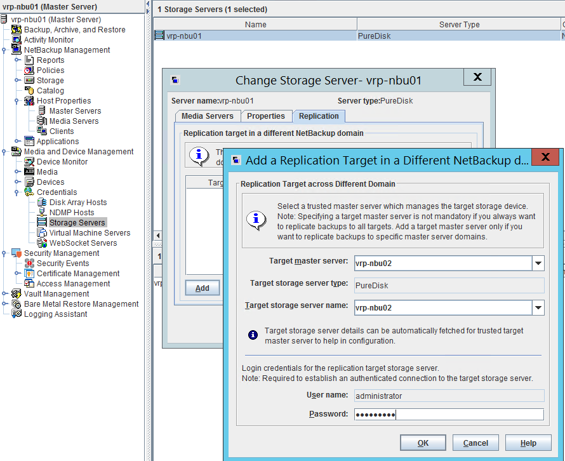The image size is (565, 461).
Task: Collapse the Credentials tree node
Action: point(17,192)
